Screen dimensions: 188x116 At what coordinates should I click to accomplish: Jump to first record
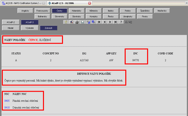point(99,22)
